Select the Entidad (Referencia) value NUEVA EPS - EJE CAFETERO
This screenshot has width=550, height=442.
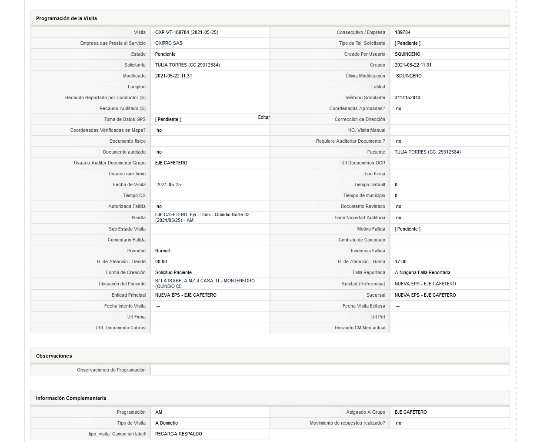tap(425, 284)
